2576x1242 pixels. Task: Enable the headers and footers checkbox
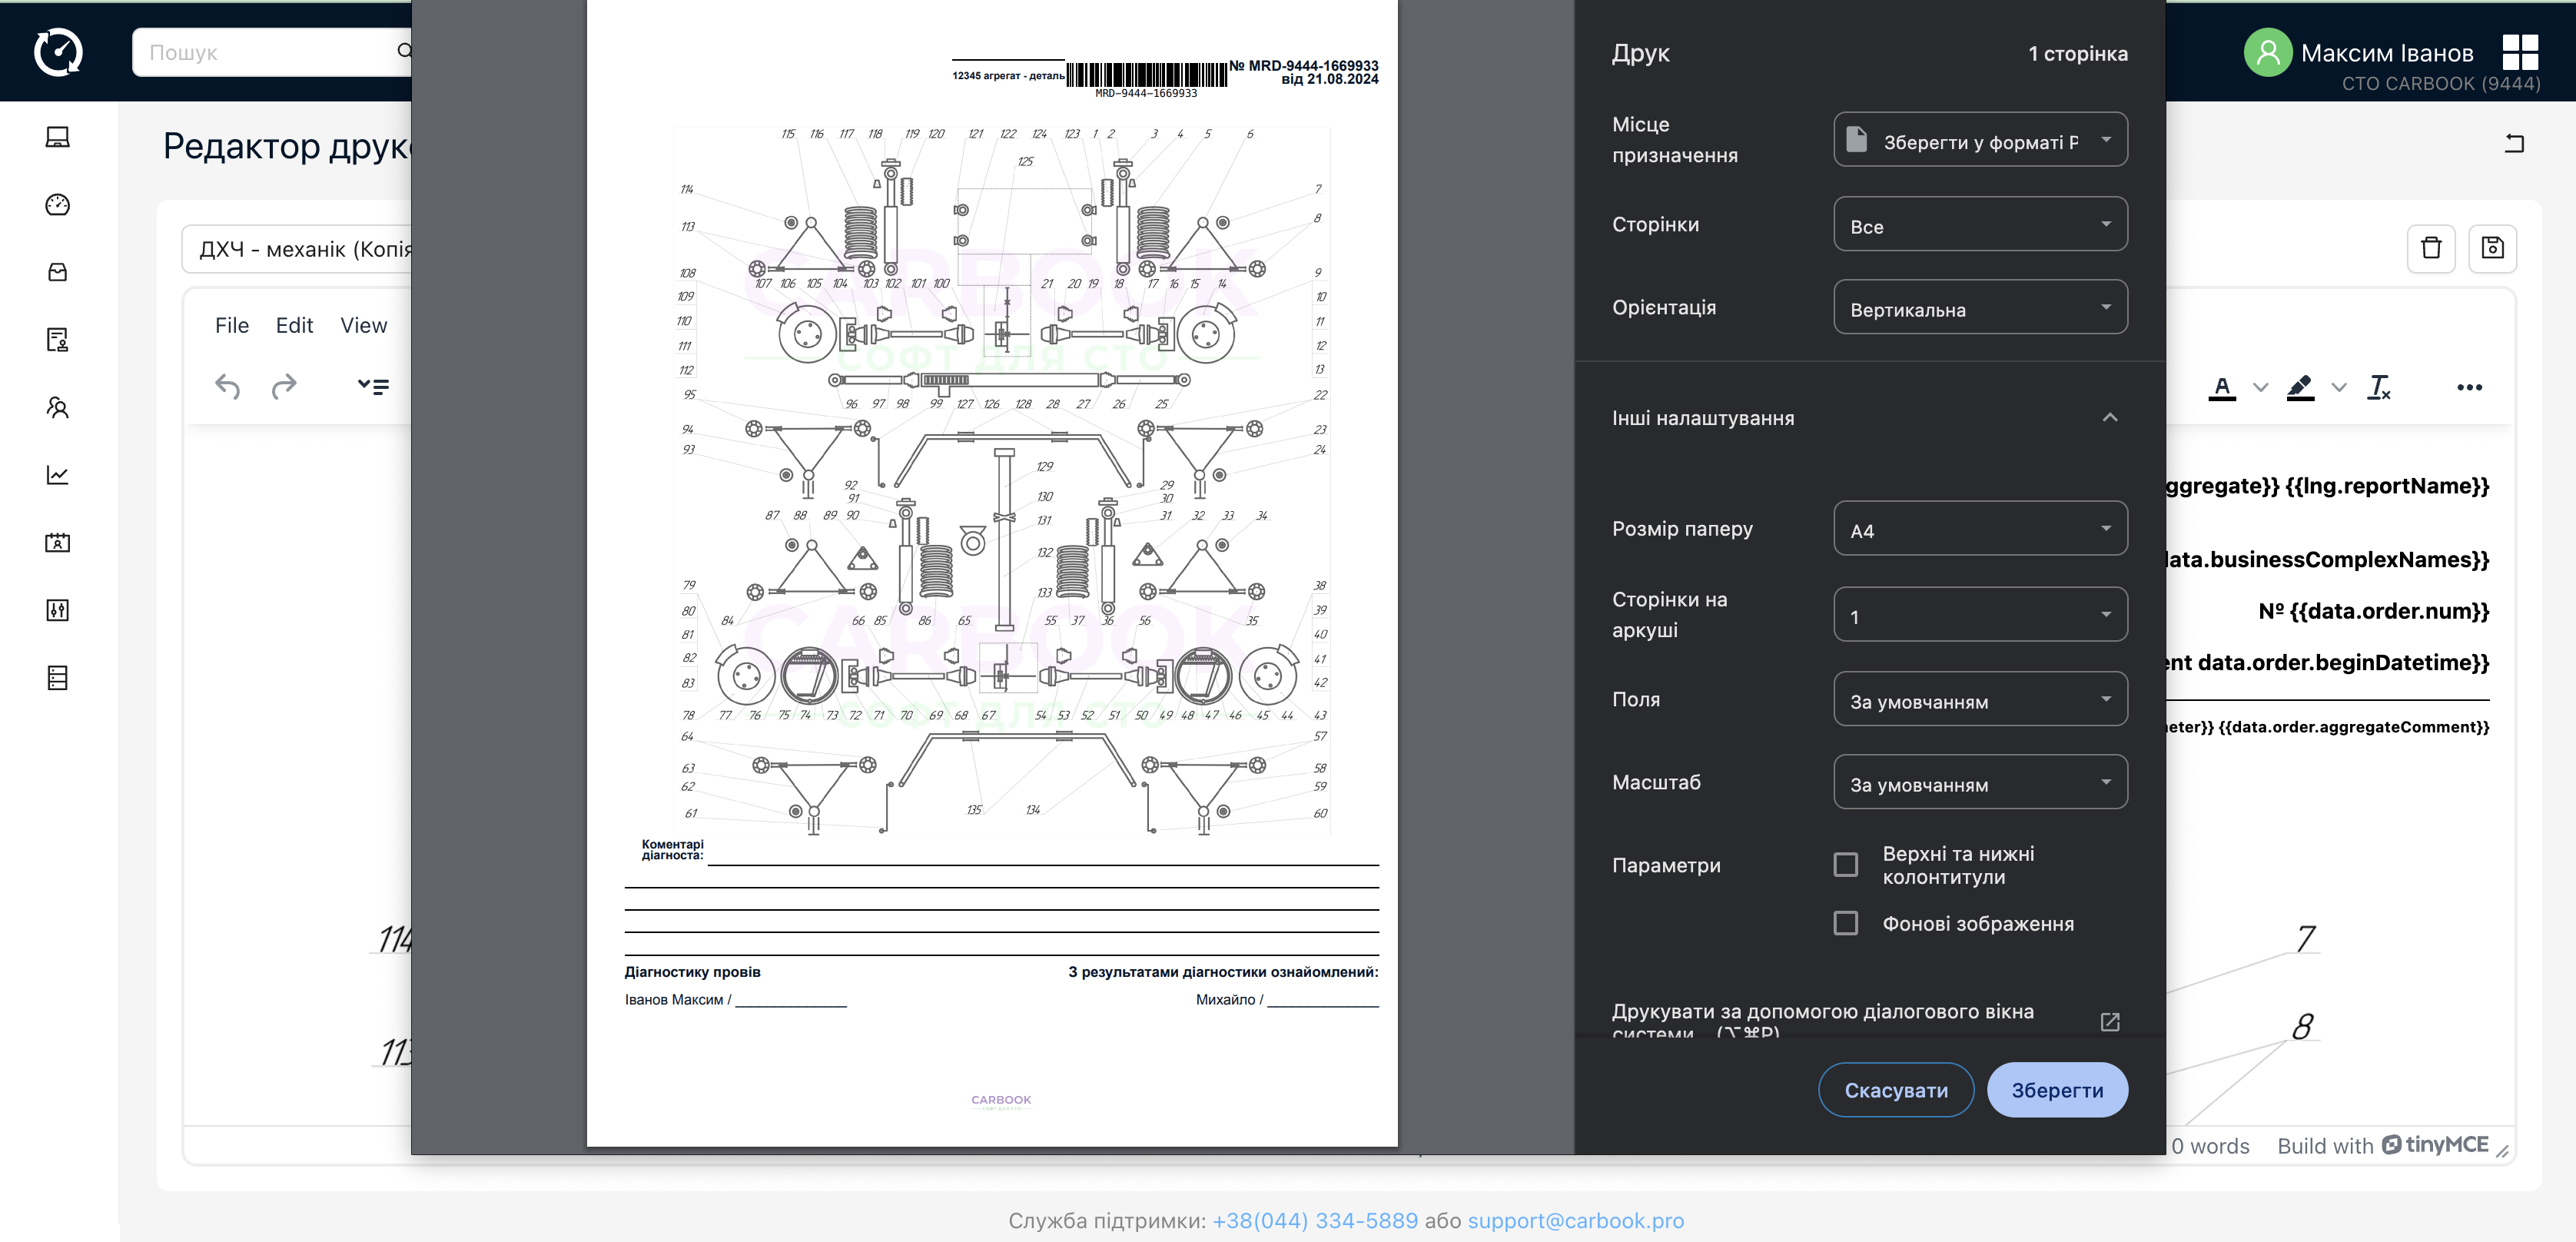click(x=1846, y=864)
